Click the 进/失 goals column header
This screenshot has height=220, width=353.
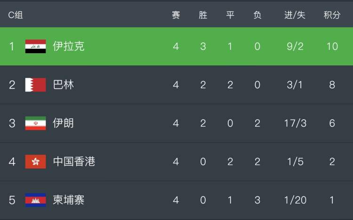click(295, 15)
